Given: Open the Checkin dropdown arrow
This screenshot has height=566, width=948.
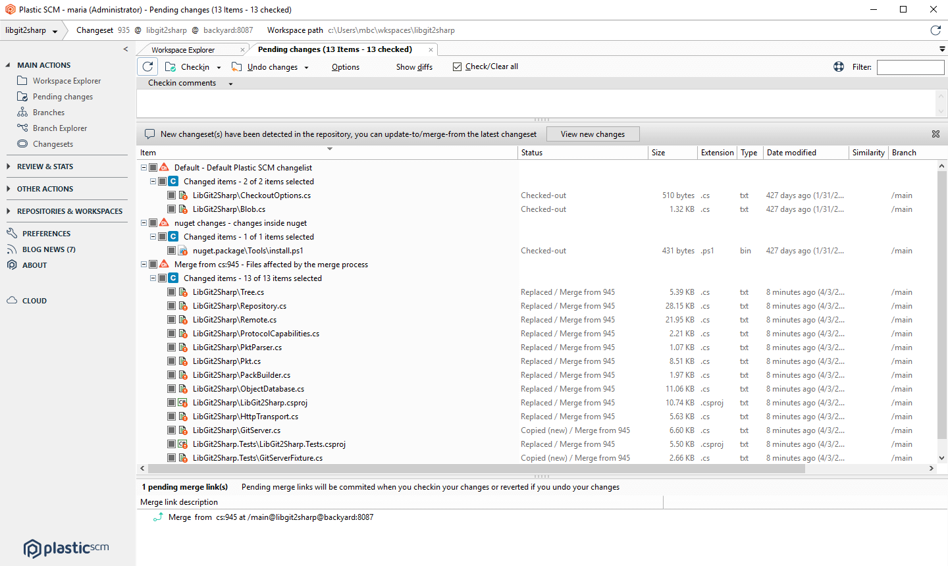Looking at the screenshot, I should pyautogui.click(x=219, y=68).
